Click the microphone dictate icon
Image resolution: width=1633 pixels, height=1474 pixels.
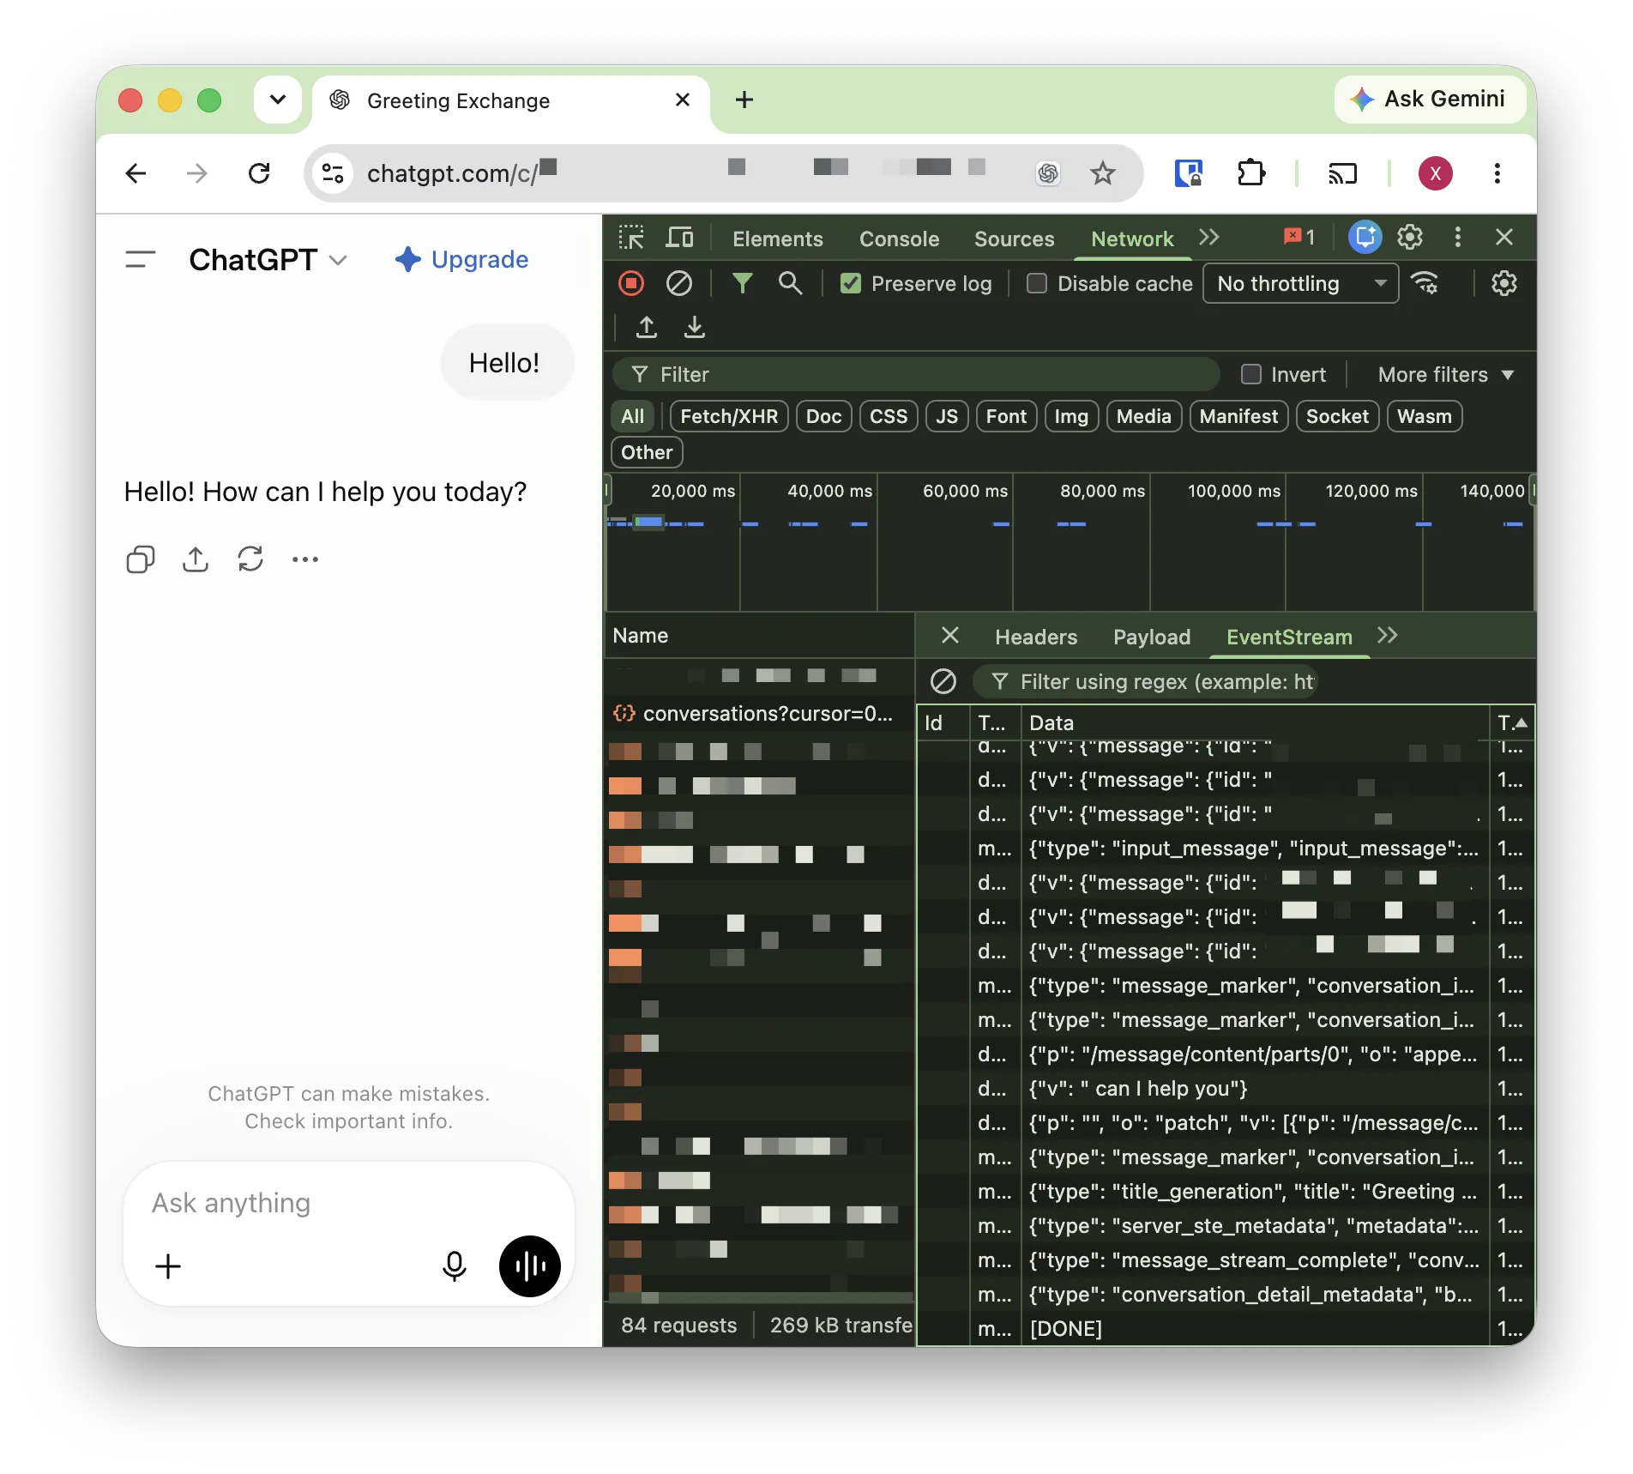coord(455,1266)
